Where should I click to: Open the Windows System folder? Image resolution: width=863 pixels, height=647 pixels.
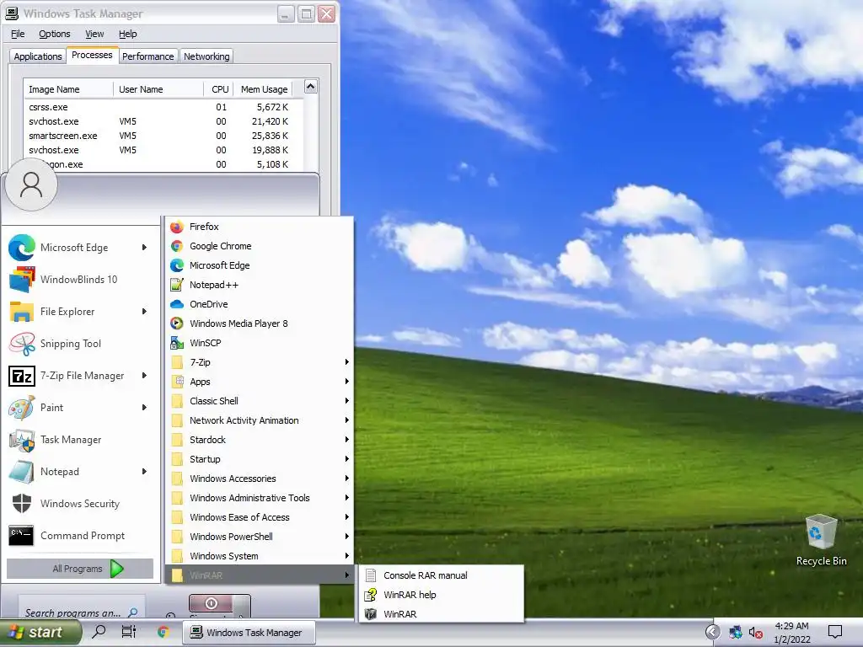[x=259, y=556]
